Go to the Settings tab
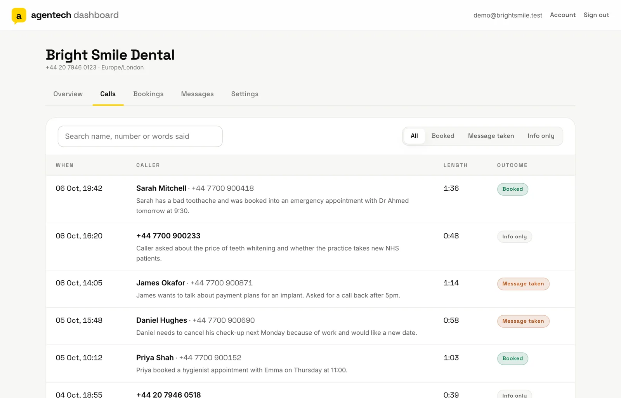This screenshot has height=398, width=621. point(245,94)
